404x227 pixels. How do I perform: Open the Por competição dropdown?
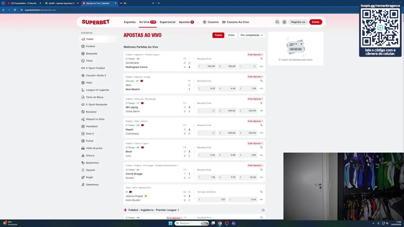pyautogui.click(x=252, y=35)
